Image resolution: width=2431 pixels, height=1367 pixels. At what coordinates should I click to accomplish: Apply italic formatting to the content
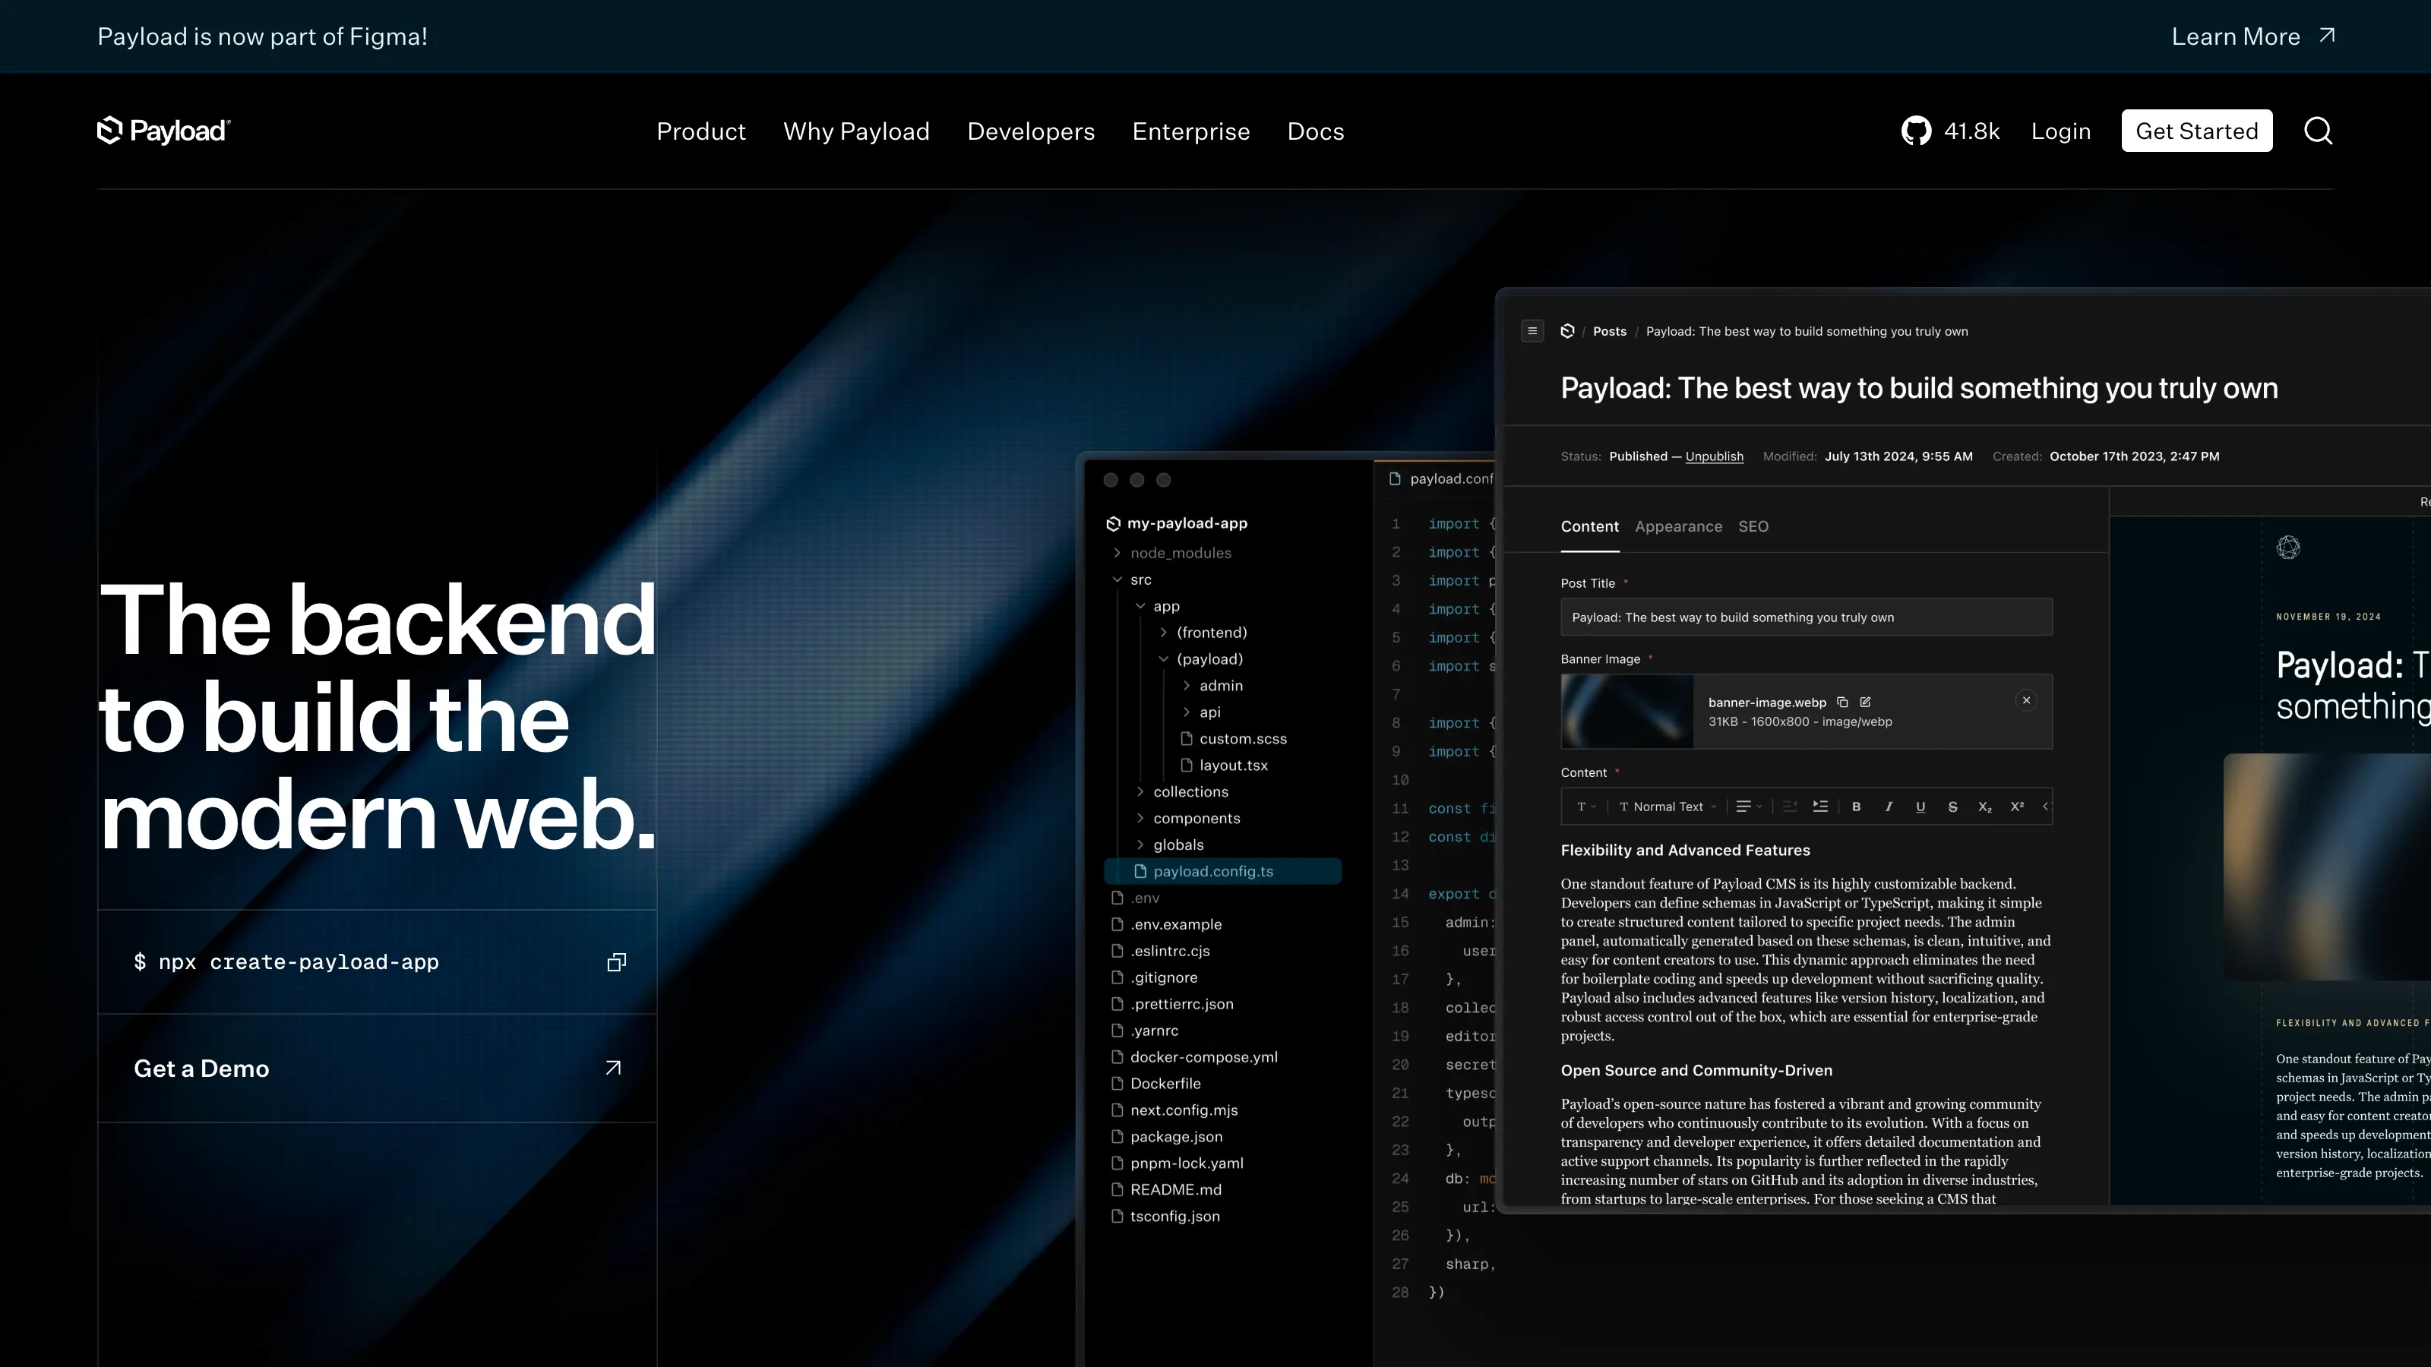click(x=1889, y=807)
